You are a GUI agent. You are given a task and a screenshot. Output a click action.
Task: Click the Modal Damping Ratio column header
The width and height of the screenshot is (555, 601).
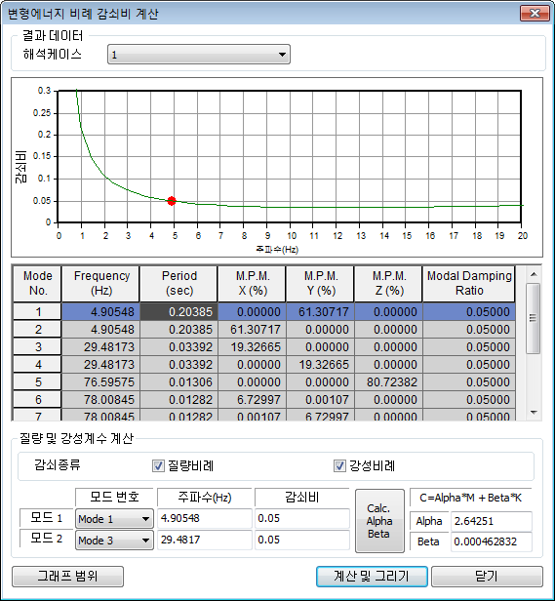pos(468,283)
